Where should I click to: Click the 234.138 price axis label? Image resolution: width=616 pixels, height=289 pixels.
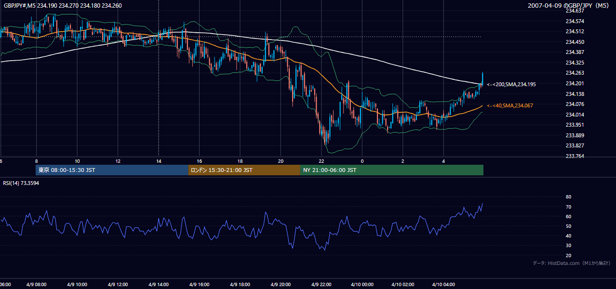575,94
